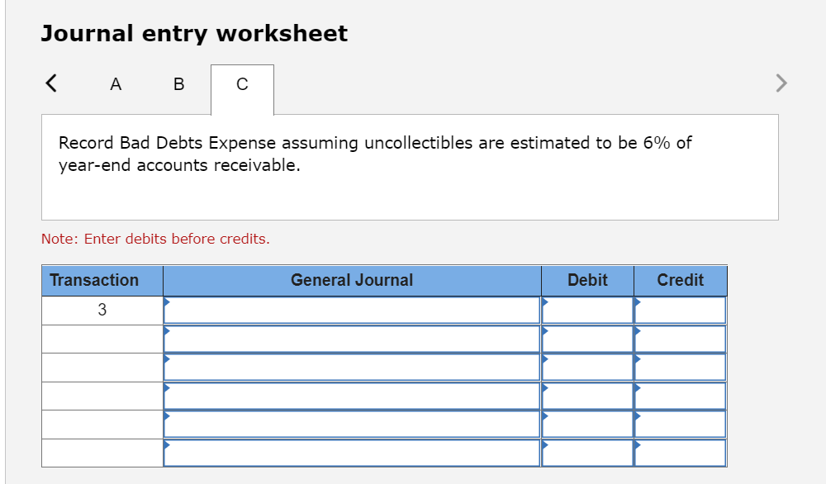
Task: Click Credit field in transaction 3 row
Action: coord(681,311)
